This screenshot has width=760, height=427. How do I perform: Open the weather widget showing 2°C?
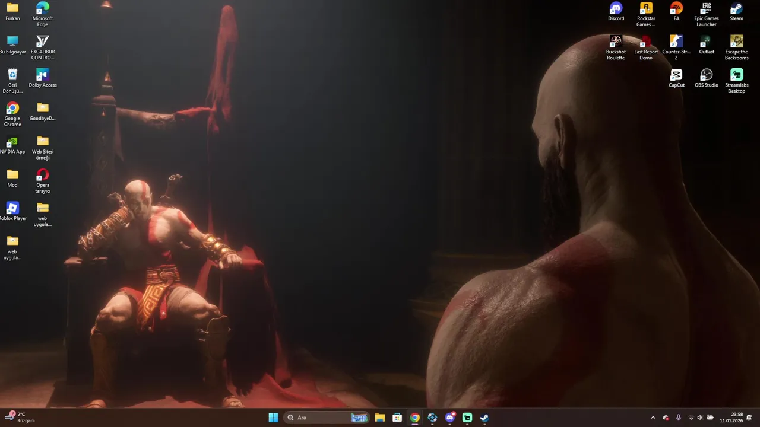pos(20,418)
